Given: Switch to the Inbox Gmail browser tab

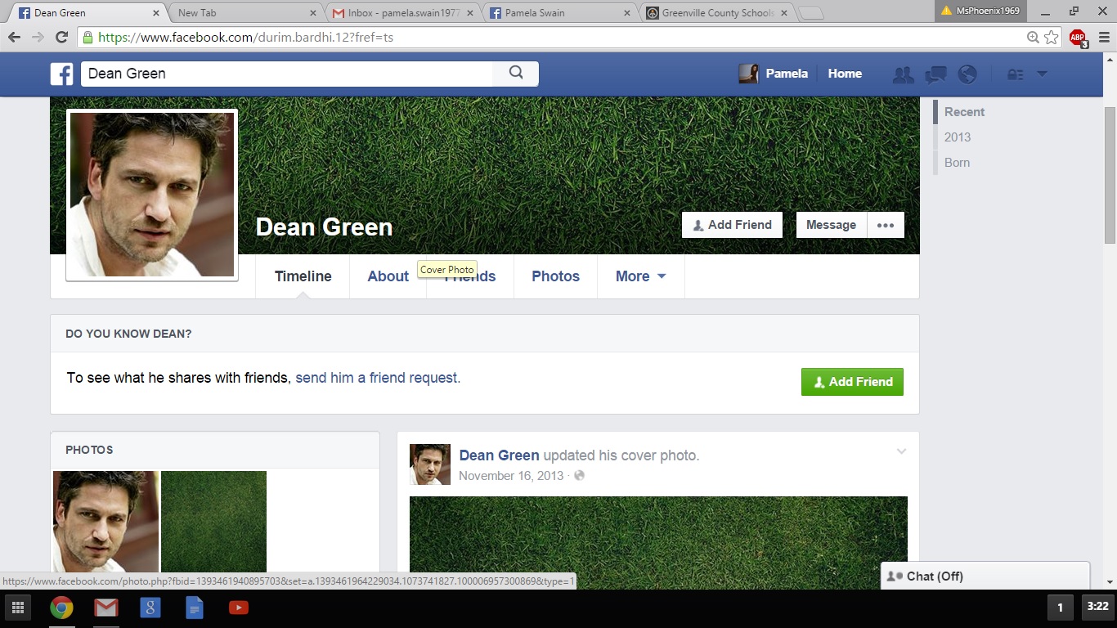Looking at the screenshot, I should (403, 13).
